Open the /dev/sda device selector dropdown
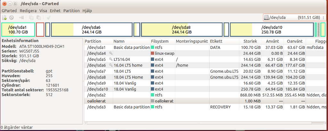The width and height of the screenshot is (328, 131). 295,17
